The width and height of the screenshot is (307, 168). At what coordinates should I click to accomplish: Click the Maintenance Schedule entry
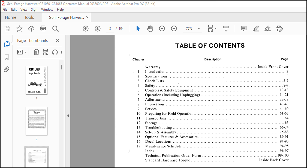pyautogui.click(x=163, y=146)
